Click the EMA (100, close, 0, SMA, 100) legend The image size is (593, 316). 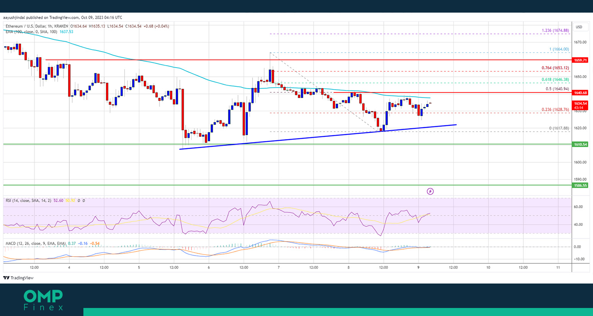[x=31, y=32]
